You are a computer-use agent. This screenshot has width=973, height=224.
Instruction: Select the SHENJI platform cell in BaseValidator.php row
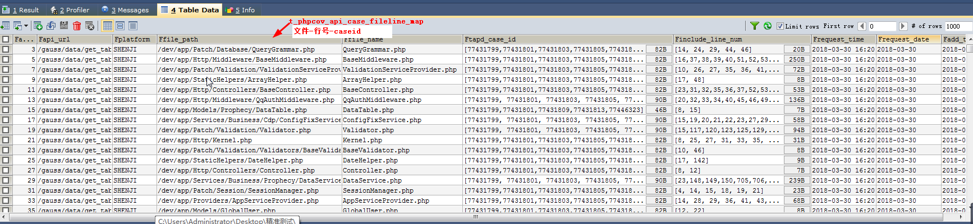click(x=135, y=150)
